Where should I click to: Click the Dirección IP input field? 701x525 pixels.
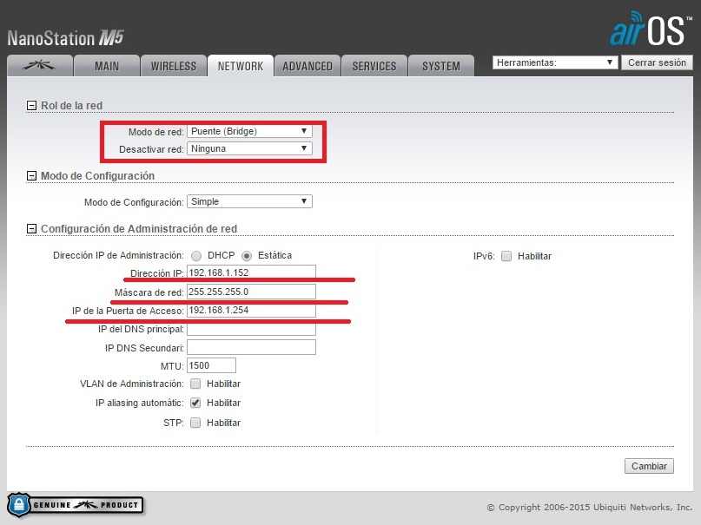click(251, 272)
